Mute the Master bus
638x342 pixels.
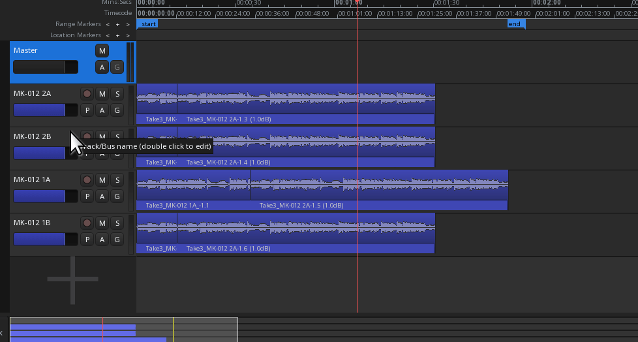102,51
